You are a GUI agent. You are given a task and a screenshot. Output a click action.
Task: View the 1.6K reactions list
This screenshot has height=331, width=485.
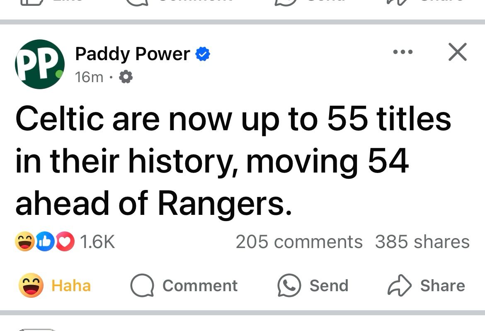tap(97, 241)
